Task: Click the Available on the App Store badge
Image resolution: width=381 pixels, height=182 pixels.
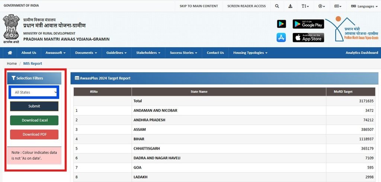Action: tap(308, 38)
